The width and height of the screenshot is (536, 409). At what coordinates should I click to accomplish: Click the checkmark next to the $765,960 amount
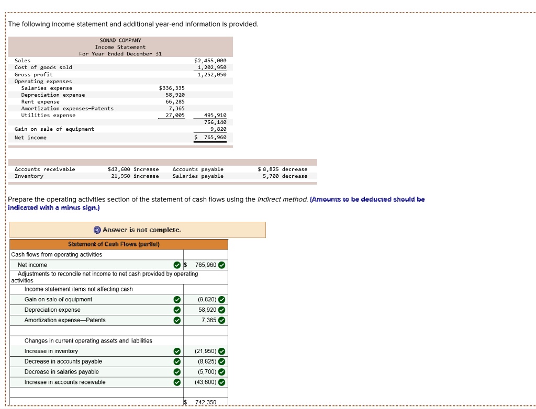click(x=222, y=265)
